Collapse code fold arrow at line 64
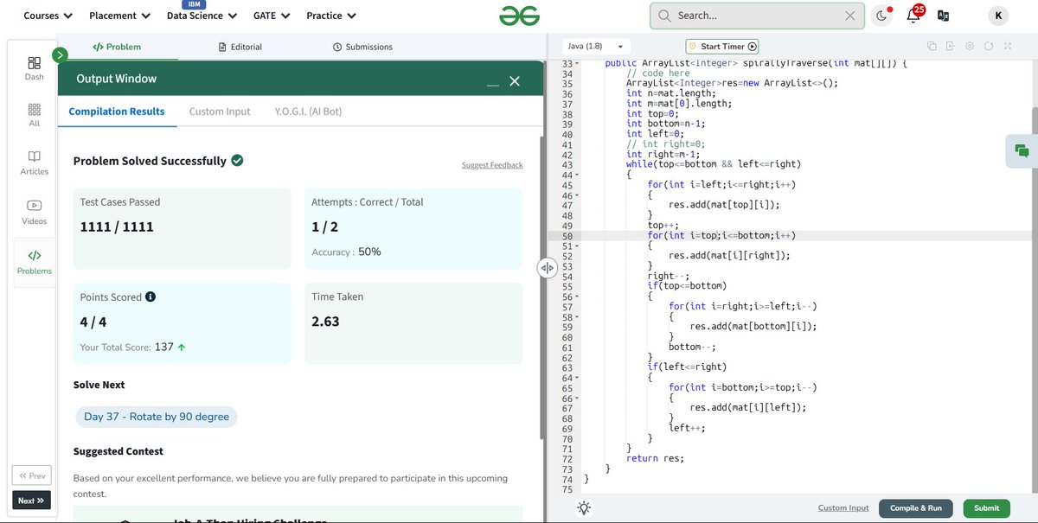Screen dimensions: 1038x523 pos(577,378)
